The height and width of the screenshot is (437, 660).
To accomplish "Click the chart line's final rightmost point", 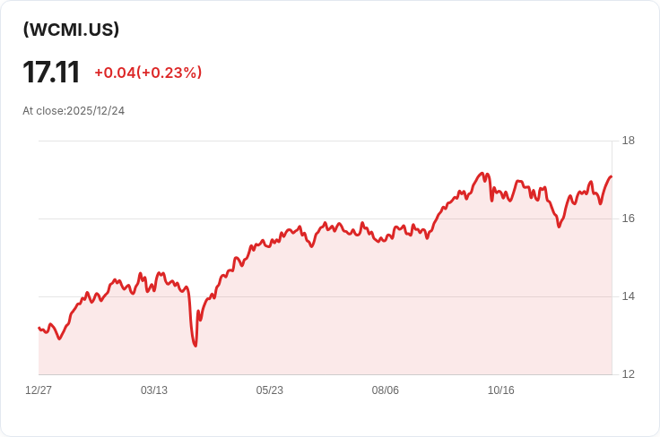I will click(612, 176).
